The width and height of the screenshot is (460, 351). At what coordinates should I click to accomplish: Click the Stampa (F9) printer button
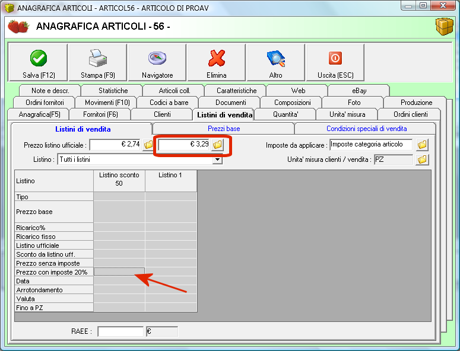[x=98, y=62]
